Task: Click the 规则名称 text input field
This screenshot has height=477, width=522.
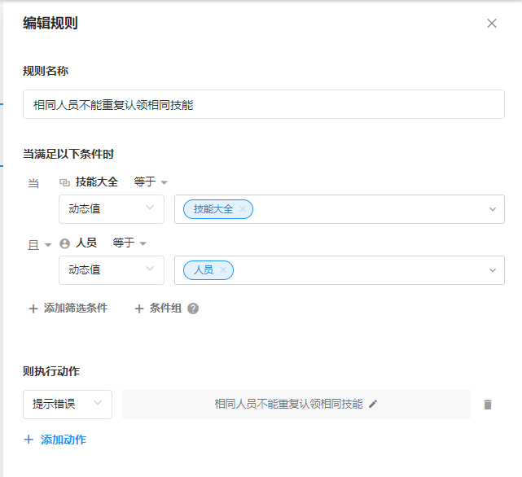Action: [263, 104]
